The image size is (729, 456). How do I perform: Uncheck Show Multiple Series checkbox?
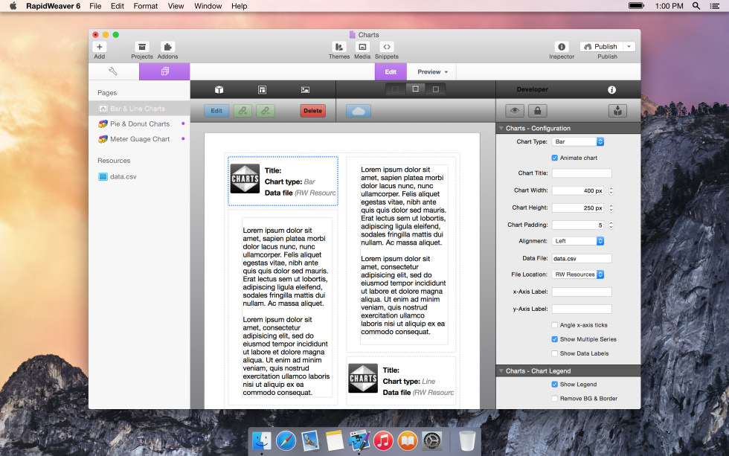point(555,339)
